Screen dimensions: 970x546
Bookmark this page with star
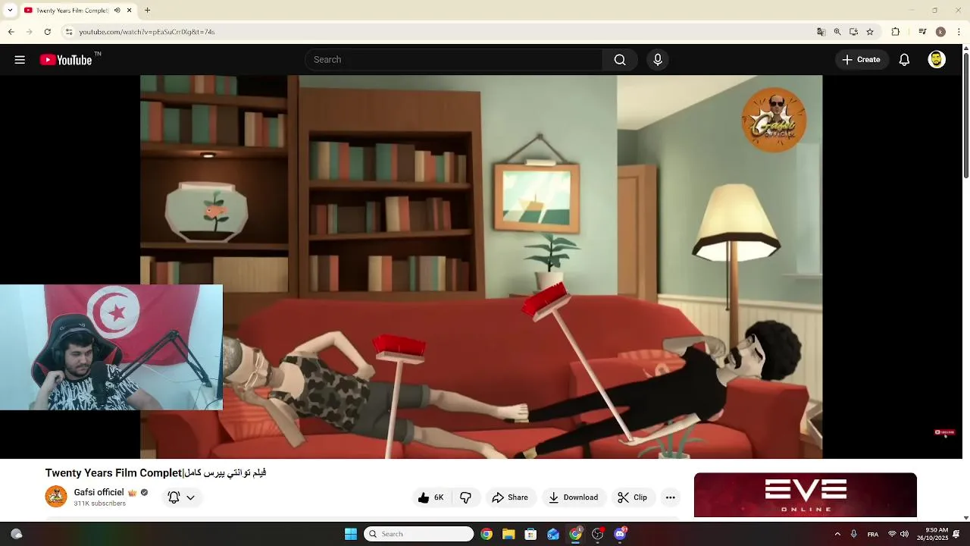pos(870,32)
